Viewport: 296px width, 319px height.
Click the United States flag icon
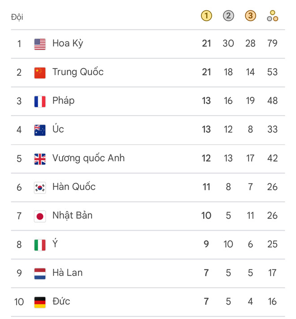coord(40,44)
